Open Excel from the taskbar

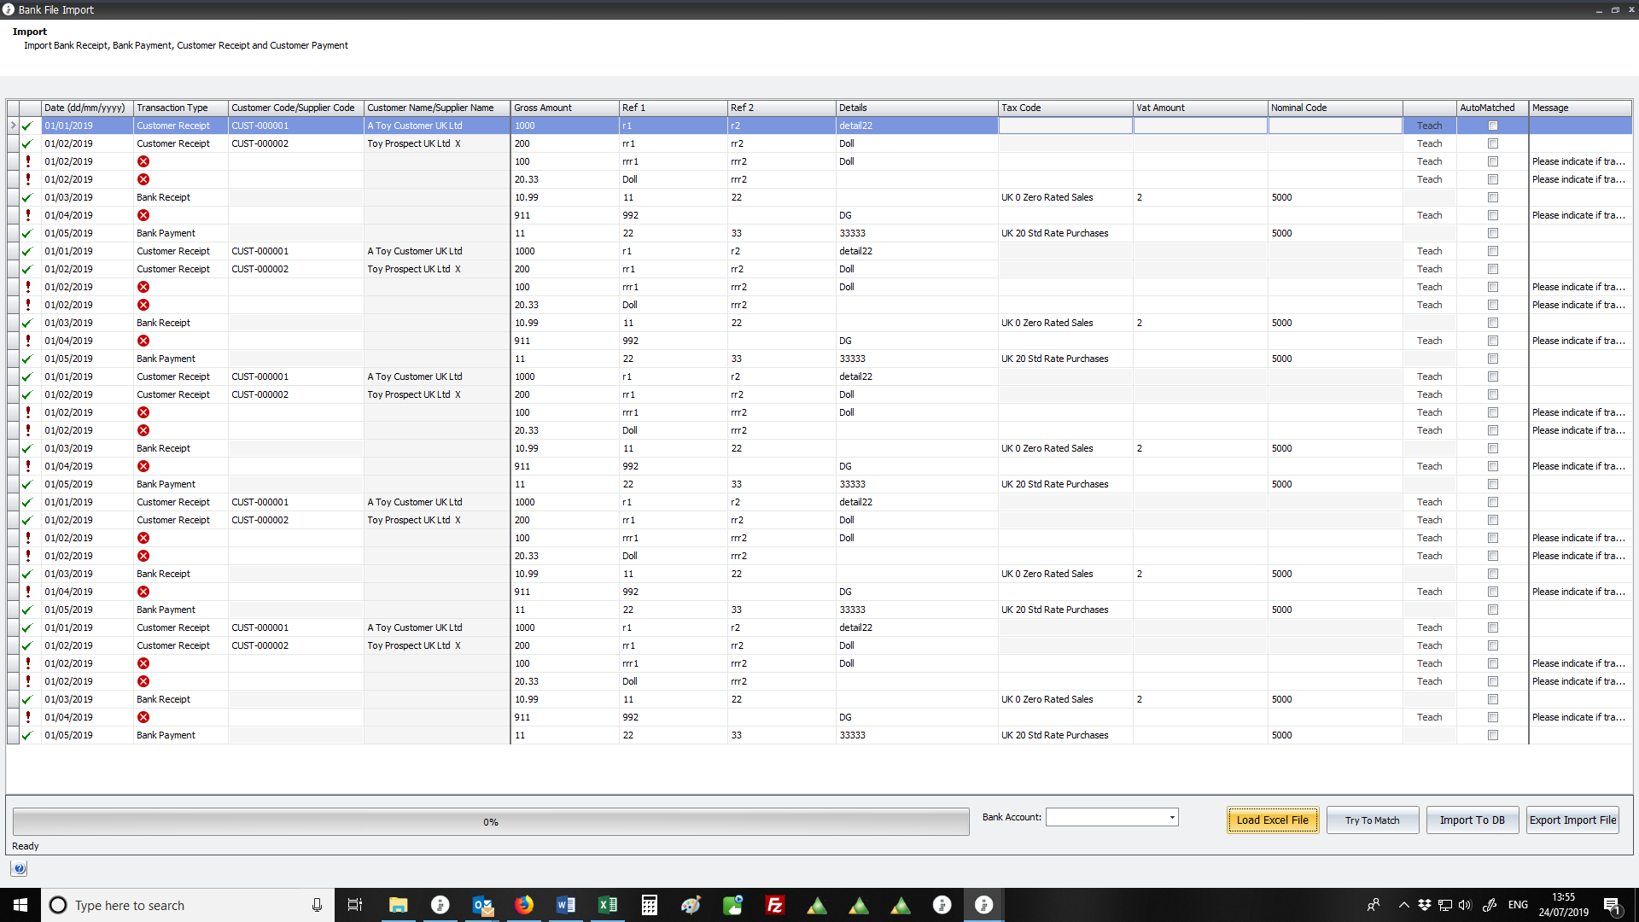(x=607, y=905)
